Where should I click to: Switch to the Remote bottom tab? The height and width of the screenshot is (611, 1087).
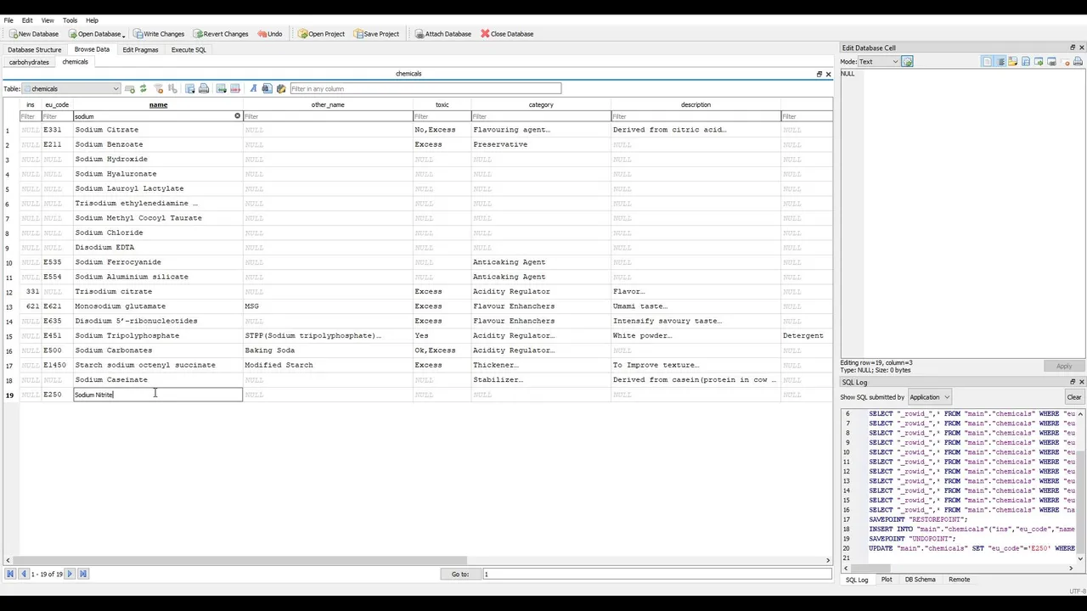coord(959,580)
